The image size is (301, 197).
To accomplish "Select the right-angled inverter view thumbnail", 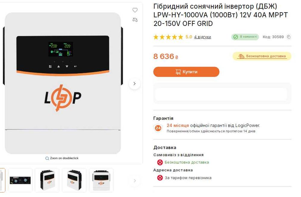I will pyautogui.click(x=74, y=180).
